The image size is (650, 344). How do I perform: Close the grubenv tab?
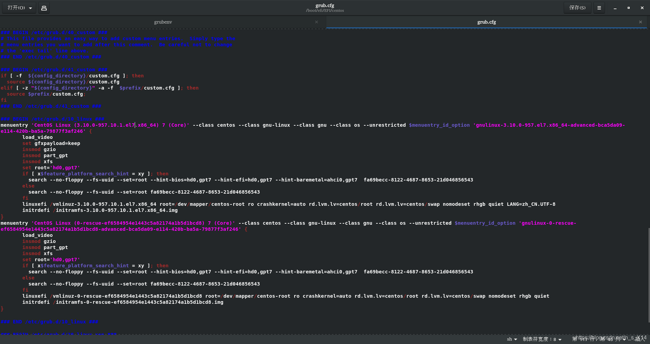coord(317,22)
